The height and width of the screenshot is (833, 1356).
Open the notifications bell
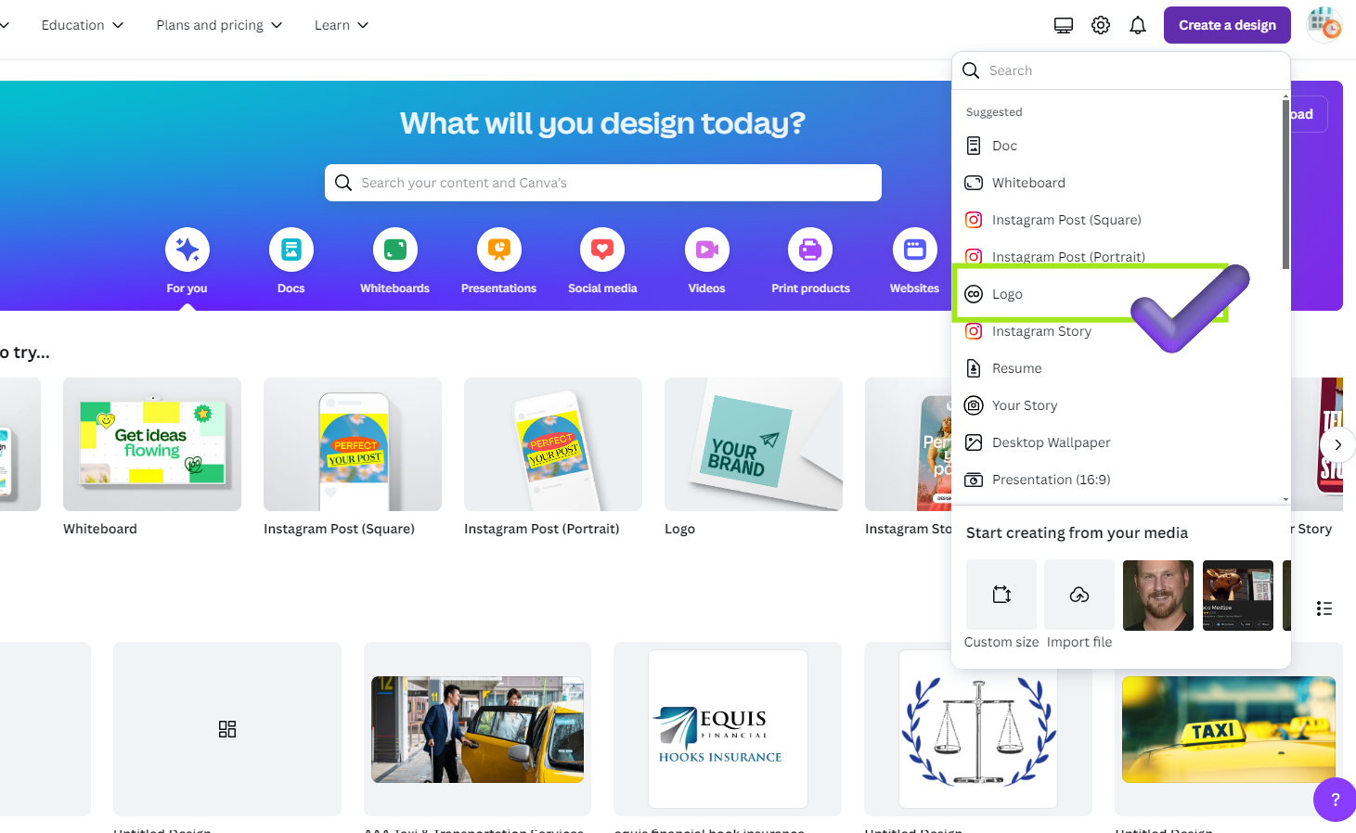[x=1138, y=25]
